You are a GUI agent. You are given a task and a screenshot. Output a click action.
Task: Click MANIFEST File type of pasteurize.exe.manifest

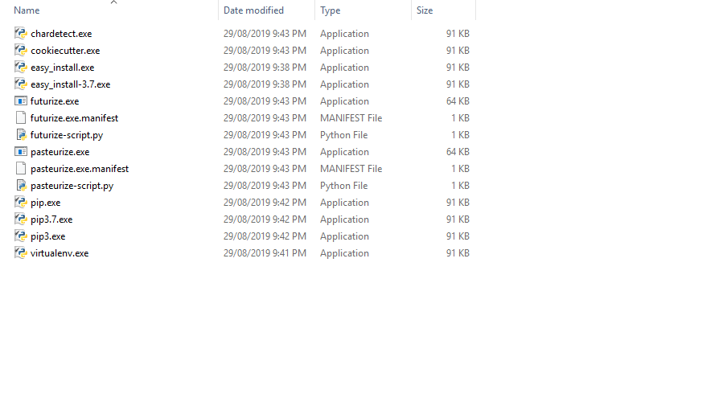click(x=351, y=169)
